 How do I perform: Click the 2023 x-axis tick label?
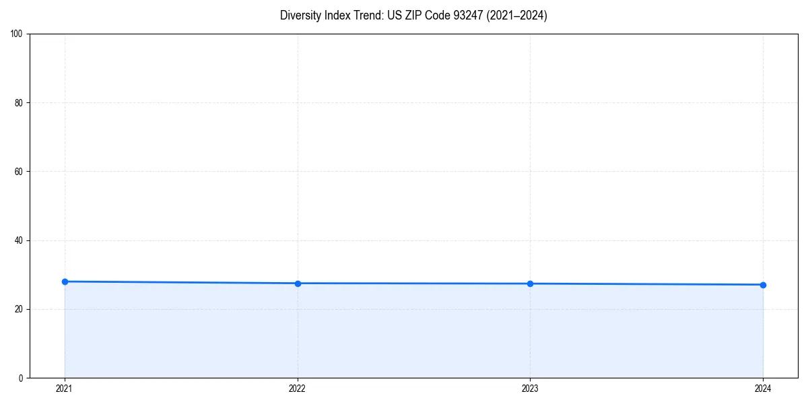pyautogui.click(x=530, y=388)
